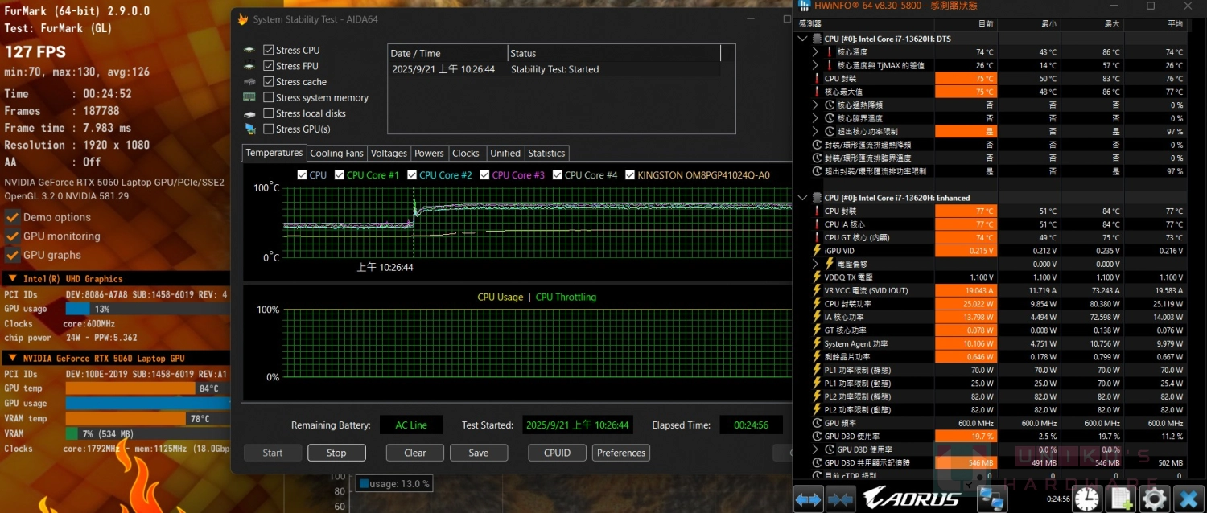Image resolution: width=1207 pixels, height=513 pixels.
Task: Toggle CPU Core #1 graph checkbox
Action: pos(340,174)
